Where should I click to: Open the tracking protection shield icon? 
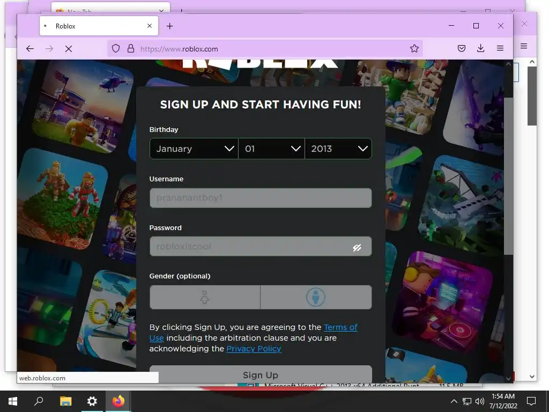tap(116, 48)
